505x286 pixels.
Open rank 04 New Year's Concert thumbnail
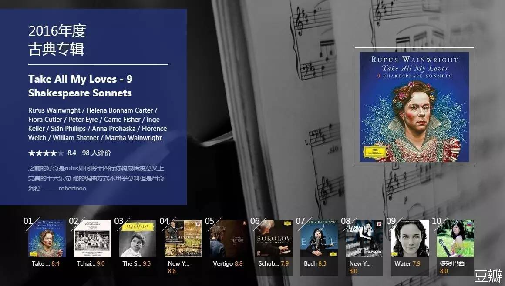pos(183,239)
